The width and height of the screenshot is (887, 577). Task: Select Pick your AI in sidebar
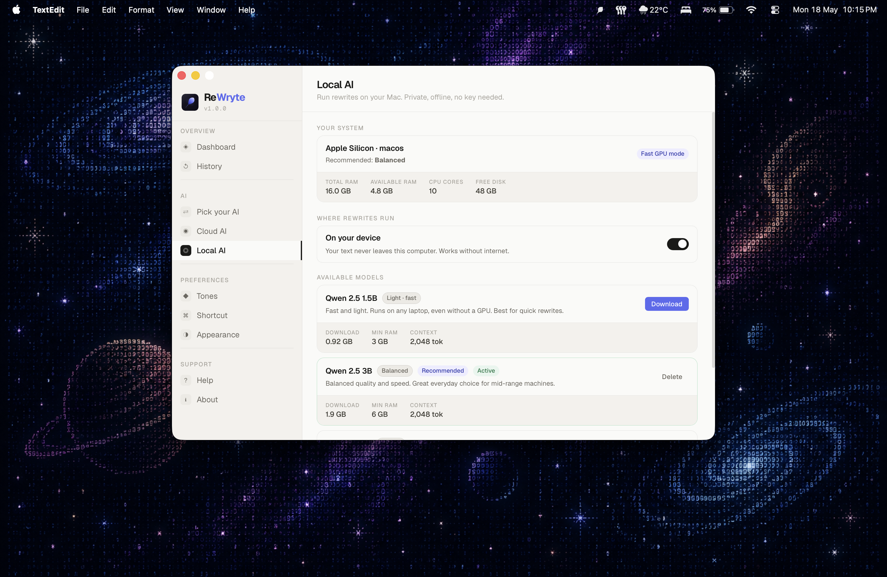237,212
